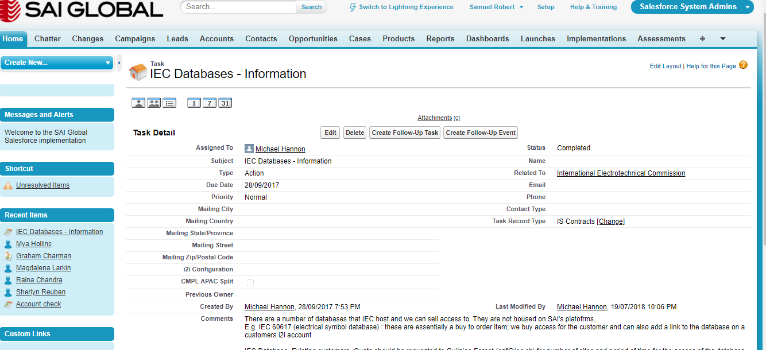
Task: Open the Attachments link
Action: [435, 118]
